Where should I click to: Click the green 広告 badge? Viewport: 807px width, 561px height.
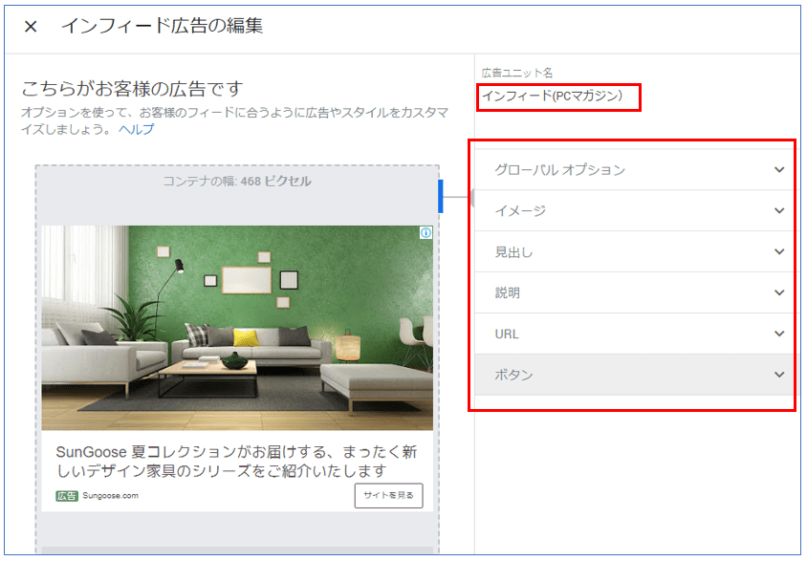pyautogui.click(x=67, y=496)
